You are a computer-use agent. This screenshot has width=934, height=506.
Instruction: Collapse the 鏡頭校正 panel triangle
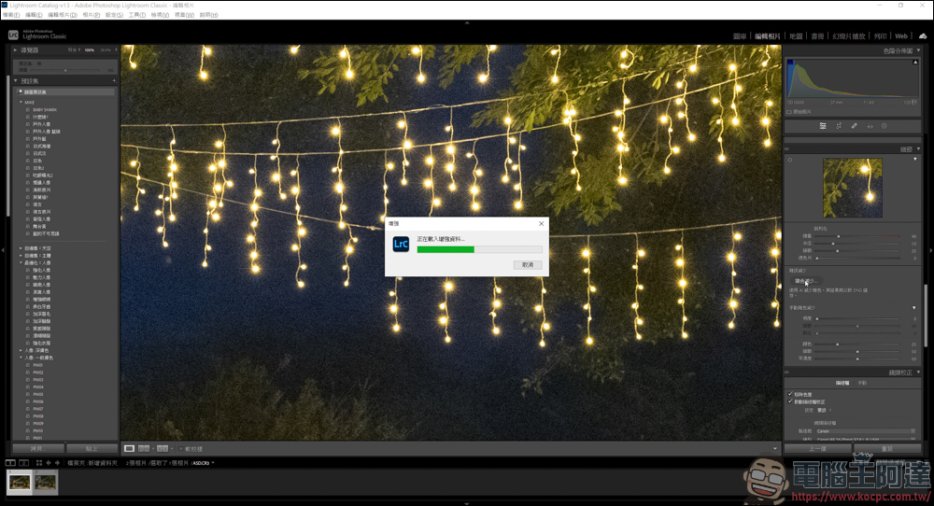pos(918,372)
